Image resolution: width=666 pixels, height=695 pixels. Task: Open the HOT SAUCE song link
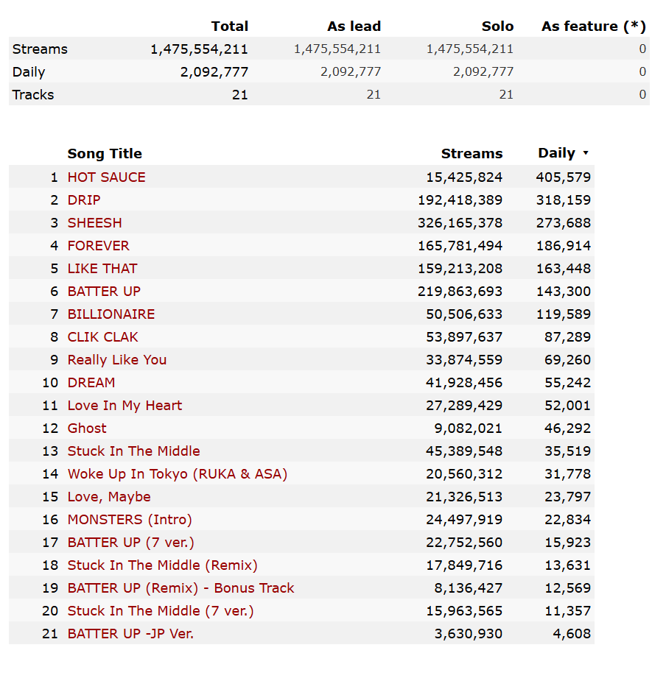[106, 177]
